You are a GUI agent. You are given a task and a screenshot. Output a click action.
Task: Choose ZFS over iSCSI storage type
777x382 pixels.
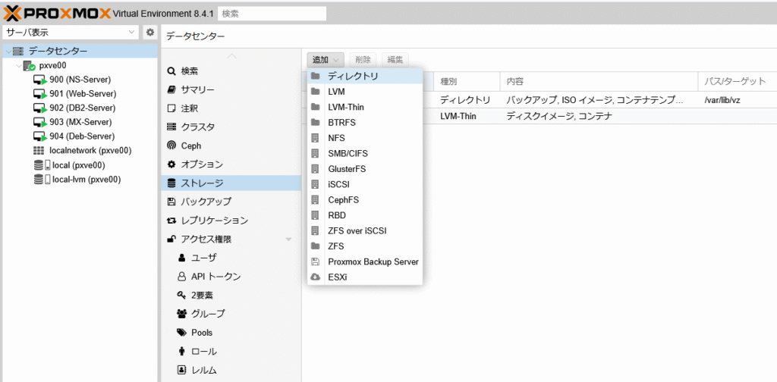[365, 230]
